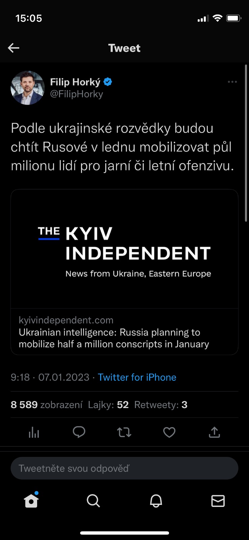Tap the share upload icon

(214, 432)
